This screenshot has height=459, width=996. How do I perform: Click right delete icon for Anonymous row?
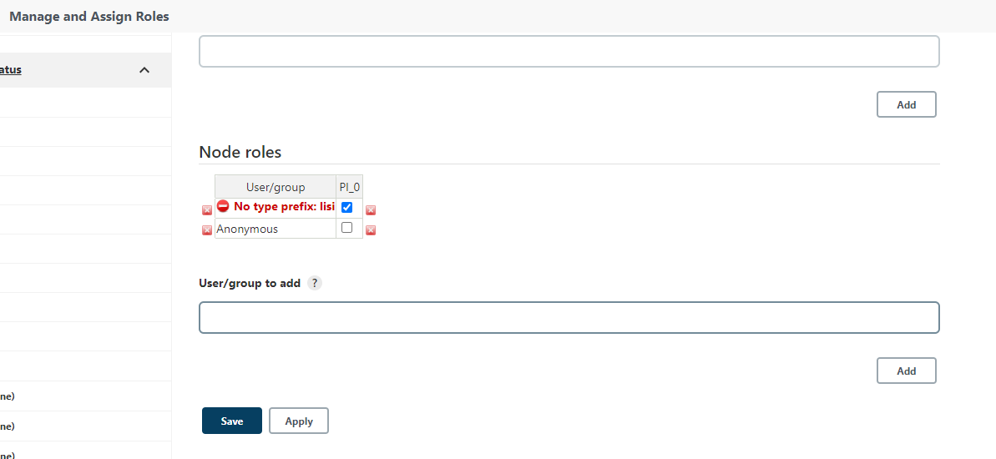(x=371, y=230)
